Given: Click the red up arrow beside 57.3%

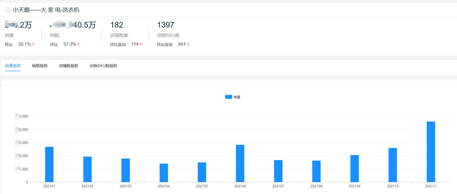Looking at the screenshot, I should pos(79,45).
